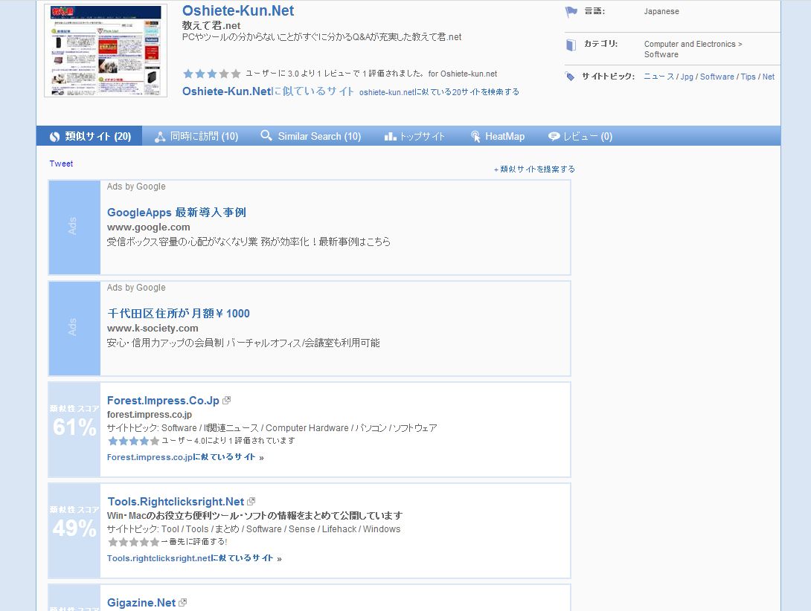
Task: Switch to the Similar Search (10) tab
Action: (310, 136)
